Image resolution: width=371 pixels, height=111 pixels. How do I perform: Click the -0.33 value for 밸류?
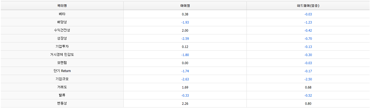click(x=185, y=95)
